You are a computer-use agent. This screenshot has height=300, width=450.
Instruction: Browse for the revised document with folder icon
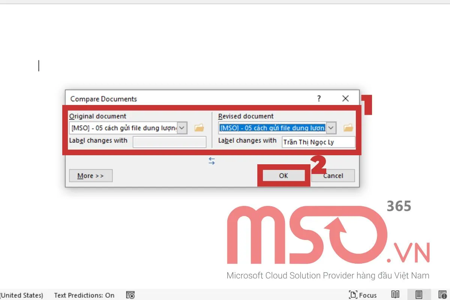(x=348, y=128)
